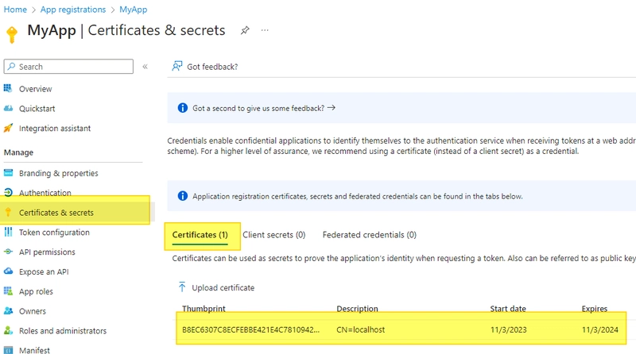The height and width of the screenshot is (354, 636).
Task: Go to App registrations breadcrumb link
Action: pos(73,10)
